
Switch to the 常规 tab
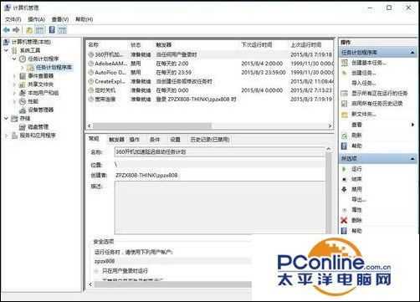pyautogui.click(x=94, y=139)
